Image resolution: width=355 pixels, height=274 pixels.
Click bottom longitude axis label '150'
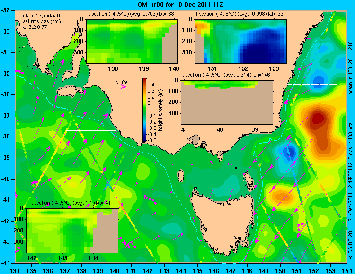point(281,271)
